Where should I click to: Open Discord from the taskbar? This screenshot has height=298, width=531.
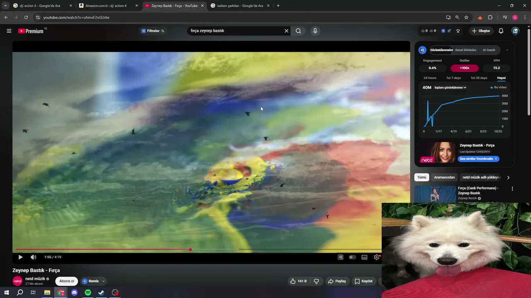click(x=74, y=292)
